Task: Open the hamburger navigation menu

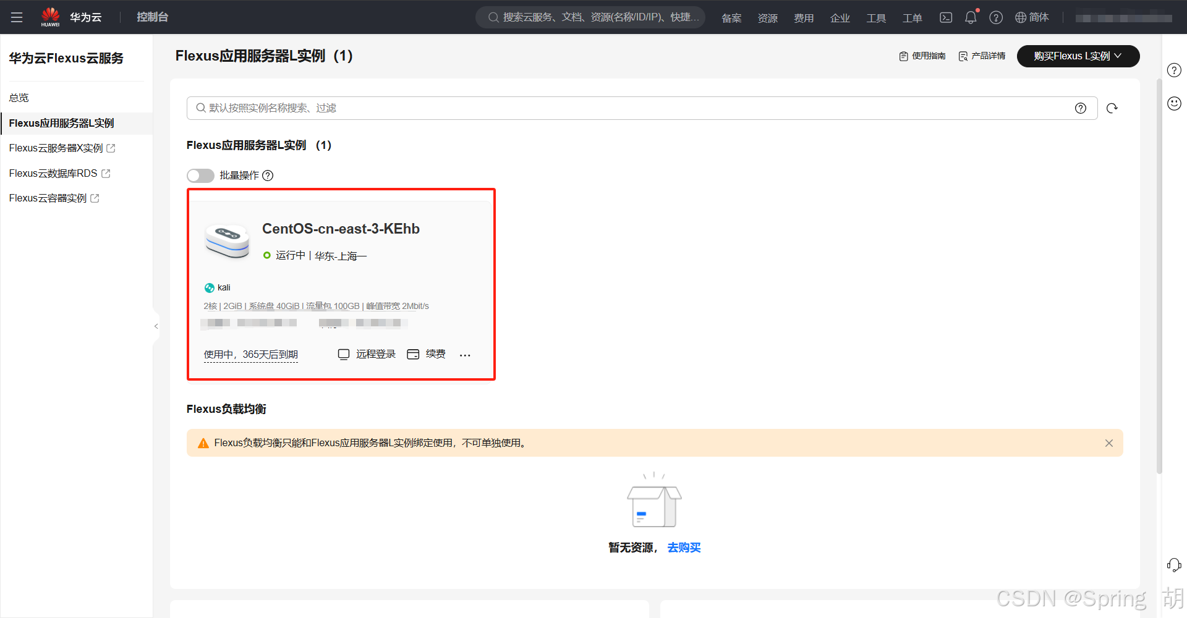Action: tap(17, 17)
